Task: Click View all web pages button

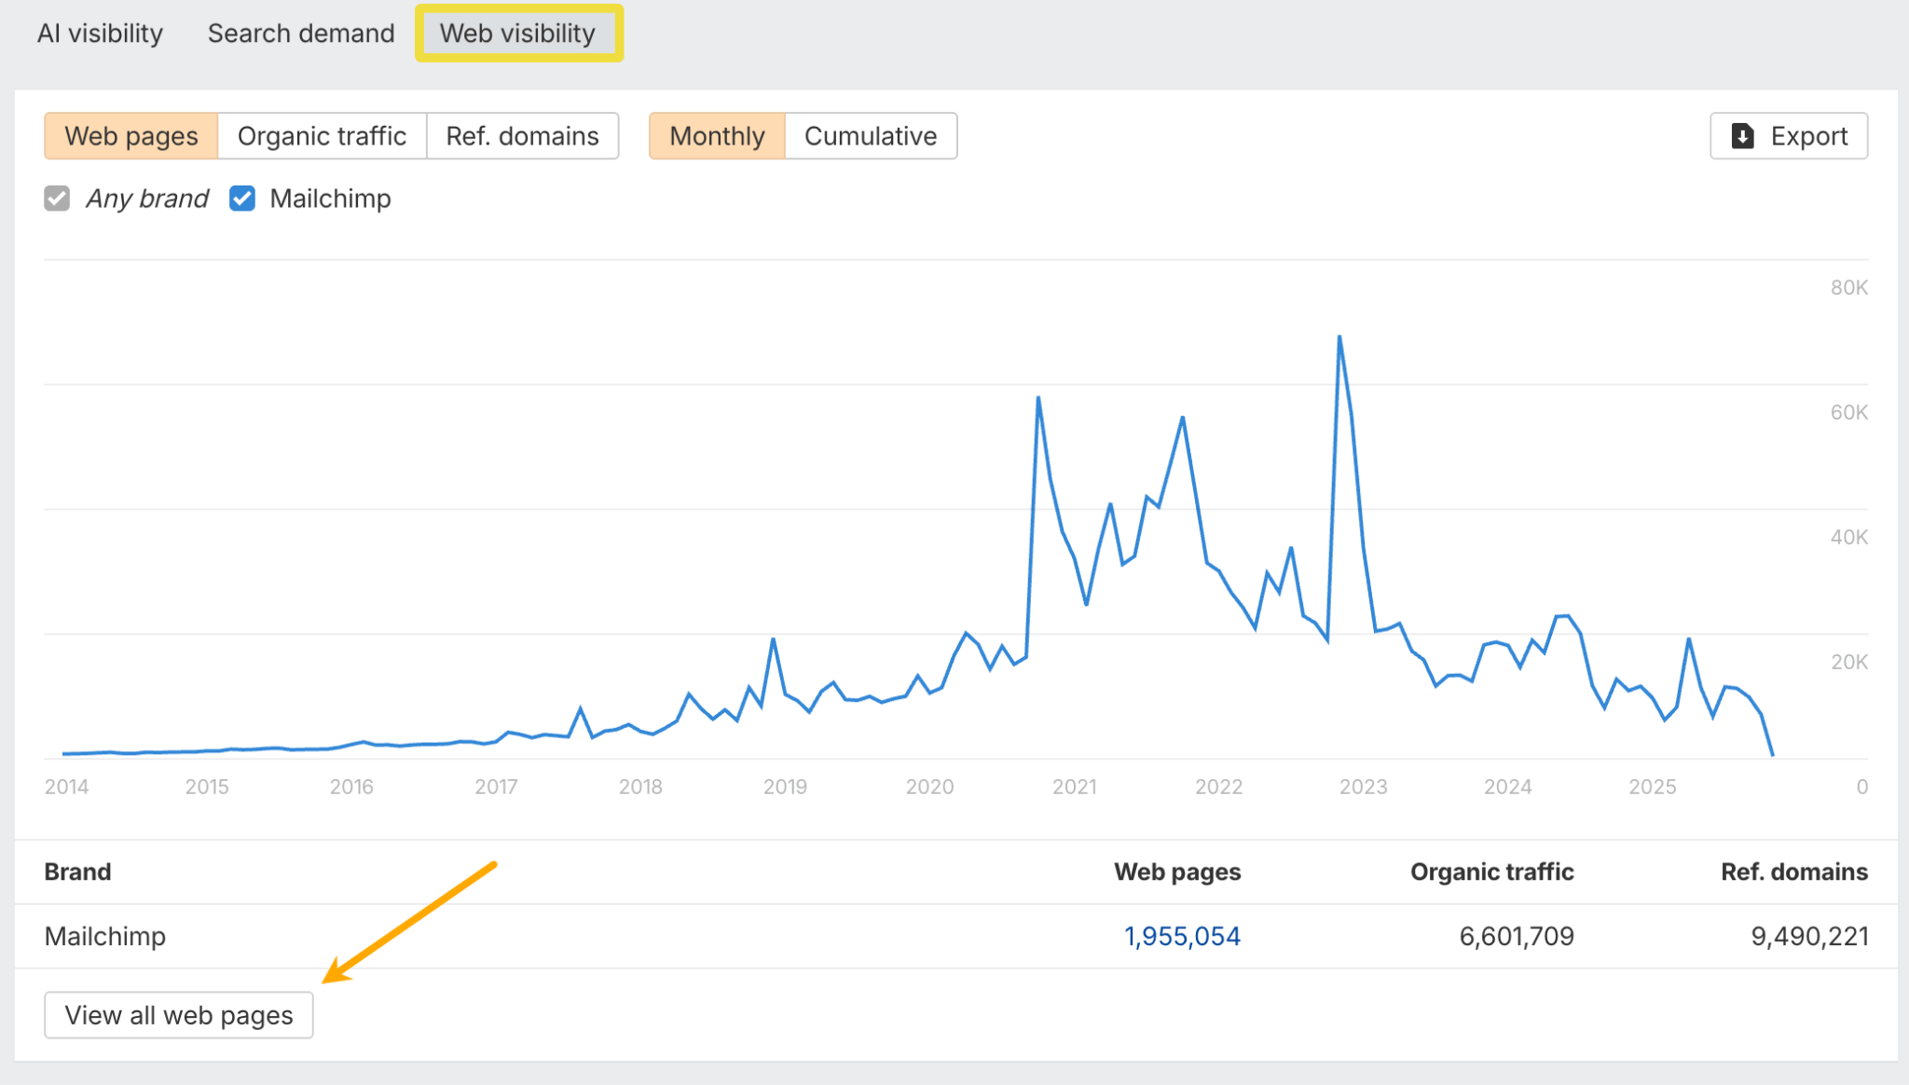Action: [x=179, y=1015]
